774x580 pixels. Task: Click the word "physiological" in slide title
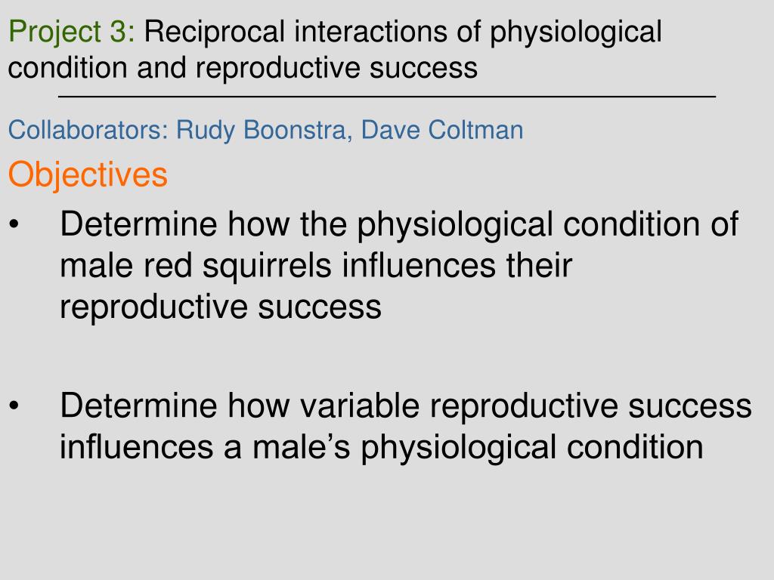(575, 33)
